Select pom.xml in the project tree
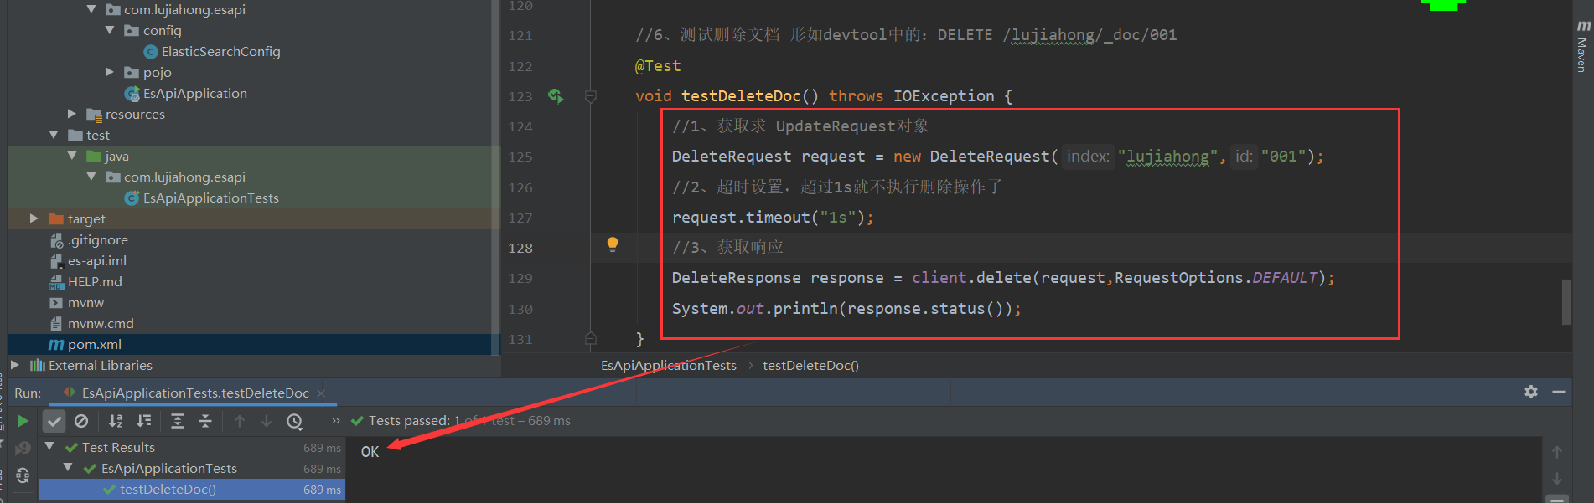1594x503 pixels. click(94, 345)
